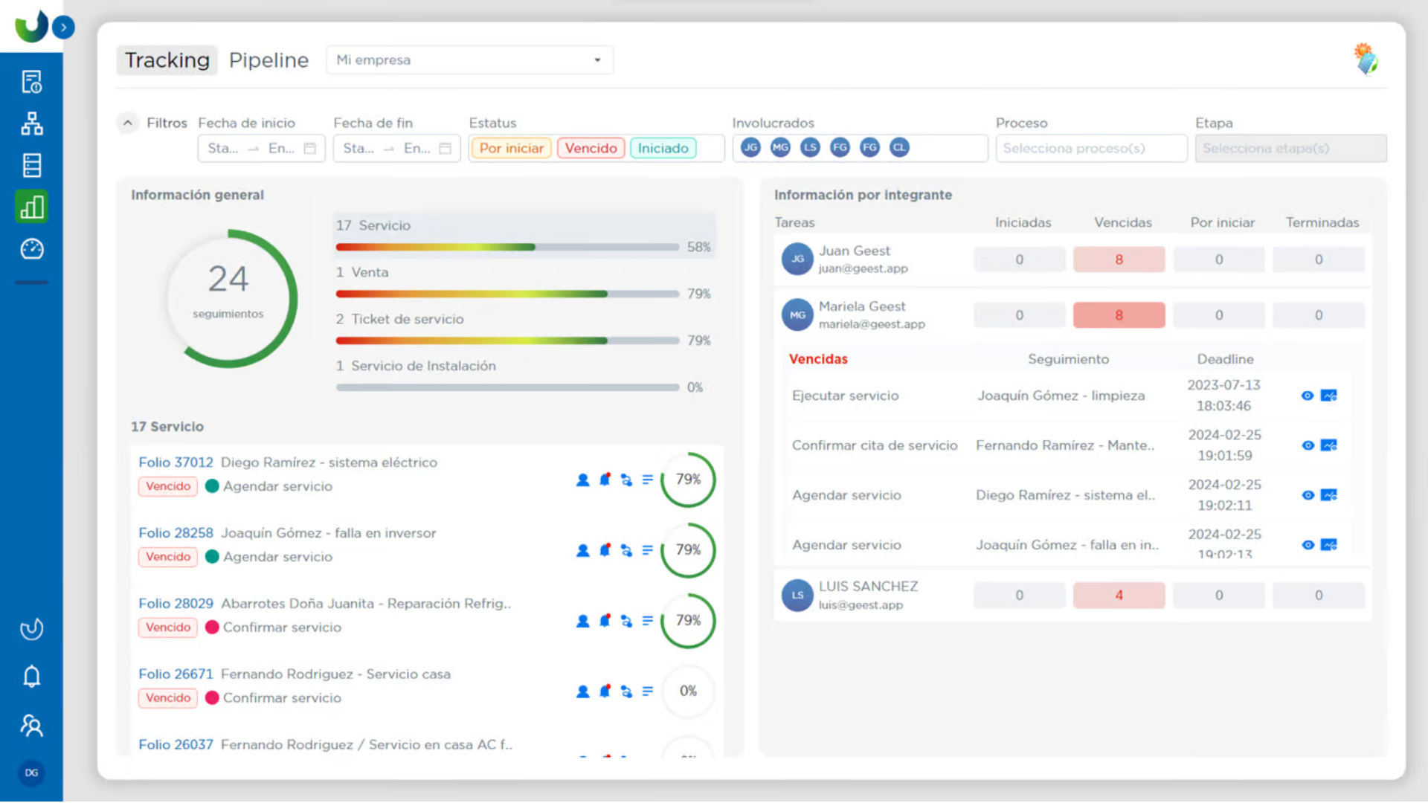1428x803 pixels.
Task: Click the details lines icon on Folio 37012 row
Action: pos(648,480)
